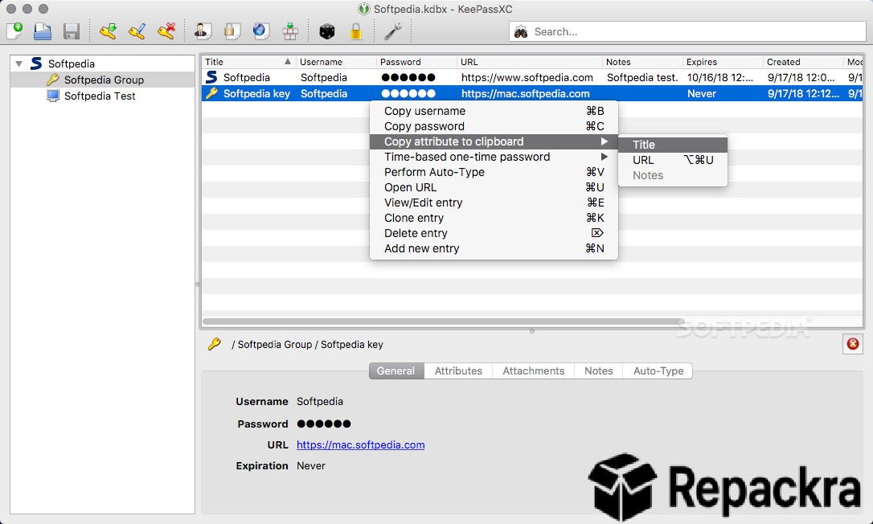Pick Title in the attribute submenu

point(673,145)
